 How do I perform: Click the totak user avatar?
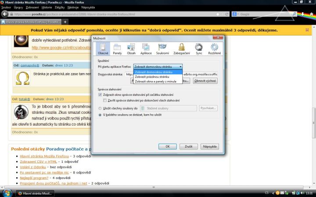(21, 112)
